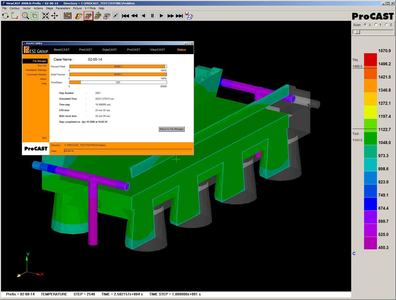Click the XYZ axes orientation icon

[14, 16]
